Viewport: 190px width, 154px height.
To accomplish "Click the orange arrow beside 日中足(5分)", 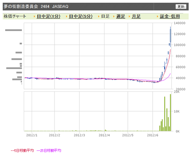I will 66,17.
